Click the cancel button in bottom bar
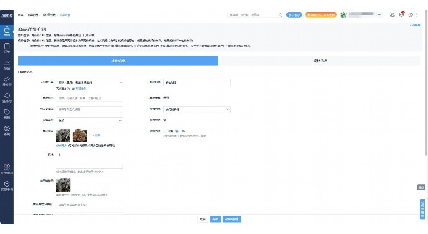Viewport: 428px width, 234px height. tap(202, 219)
